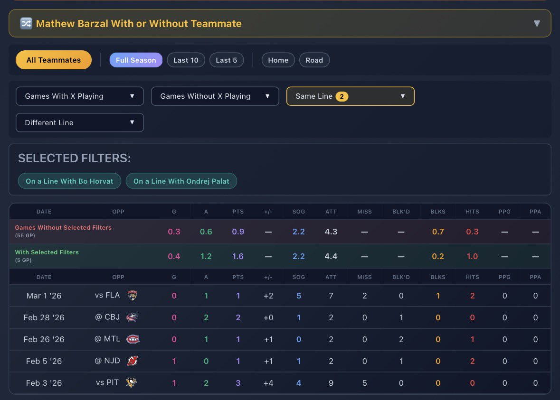Click the top SOG column header
Screen dimensions: 560x400
(299, 212)
